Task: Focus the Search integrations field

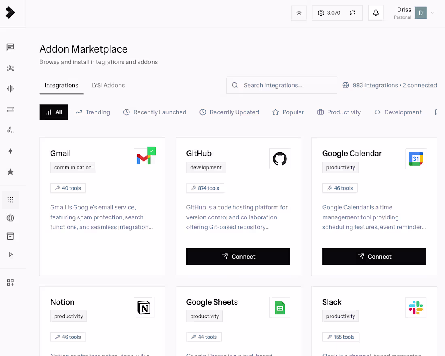Action: pos(282,85)
